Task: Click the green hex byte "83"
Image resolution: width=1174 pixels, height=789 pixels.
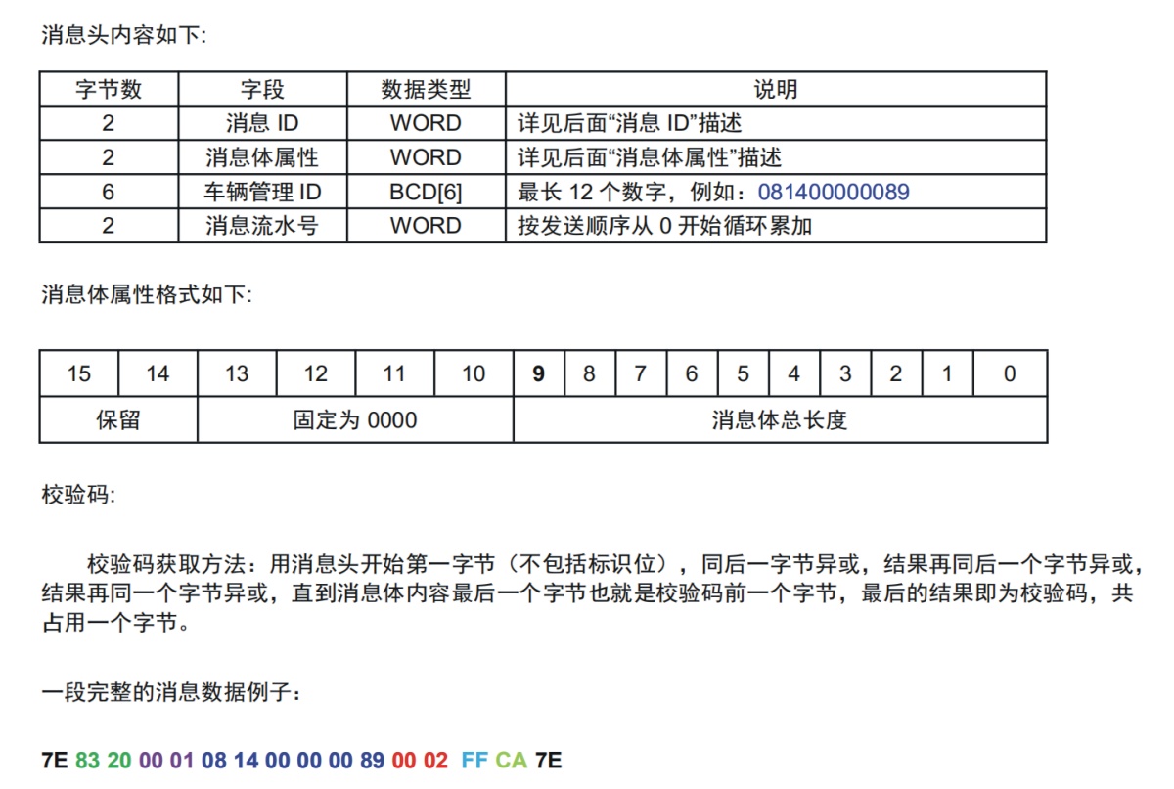Action: (87, 761)
